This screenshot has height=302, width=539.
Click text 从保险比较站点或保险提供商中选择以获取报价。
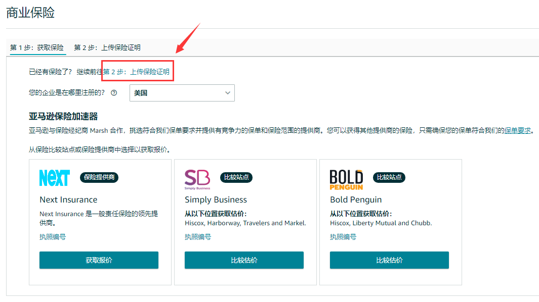pyautogui.click(x=100, y=149)
